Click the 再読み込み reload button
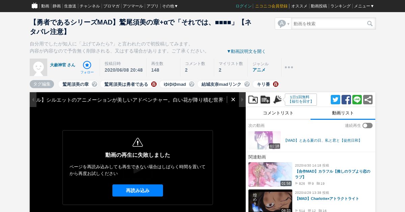405x212 pixels. pyautogui.click(x=138, y=190)
